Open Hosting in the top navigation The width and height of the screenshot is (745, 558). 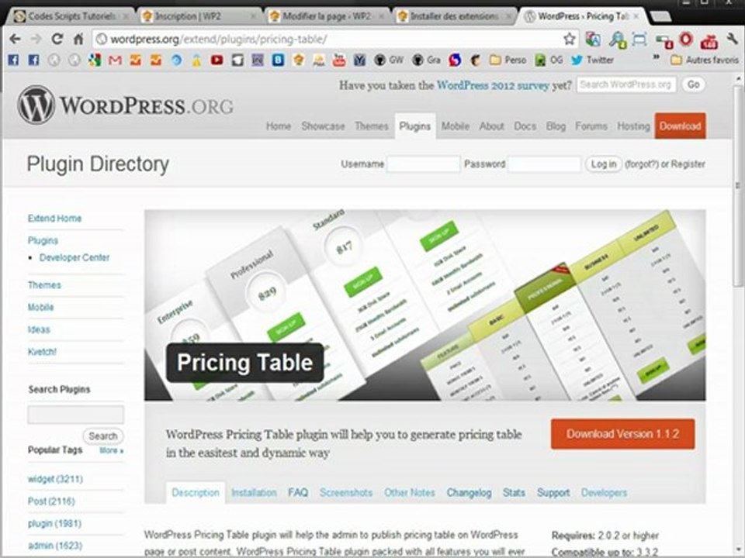(633, 126)
